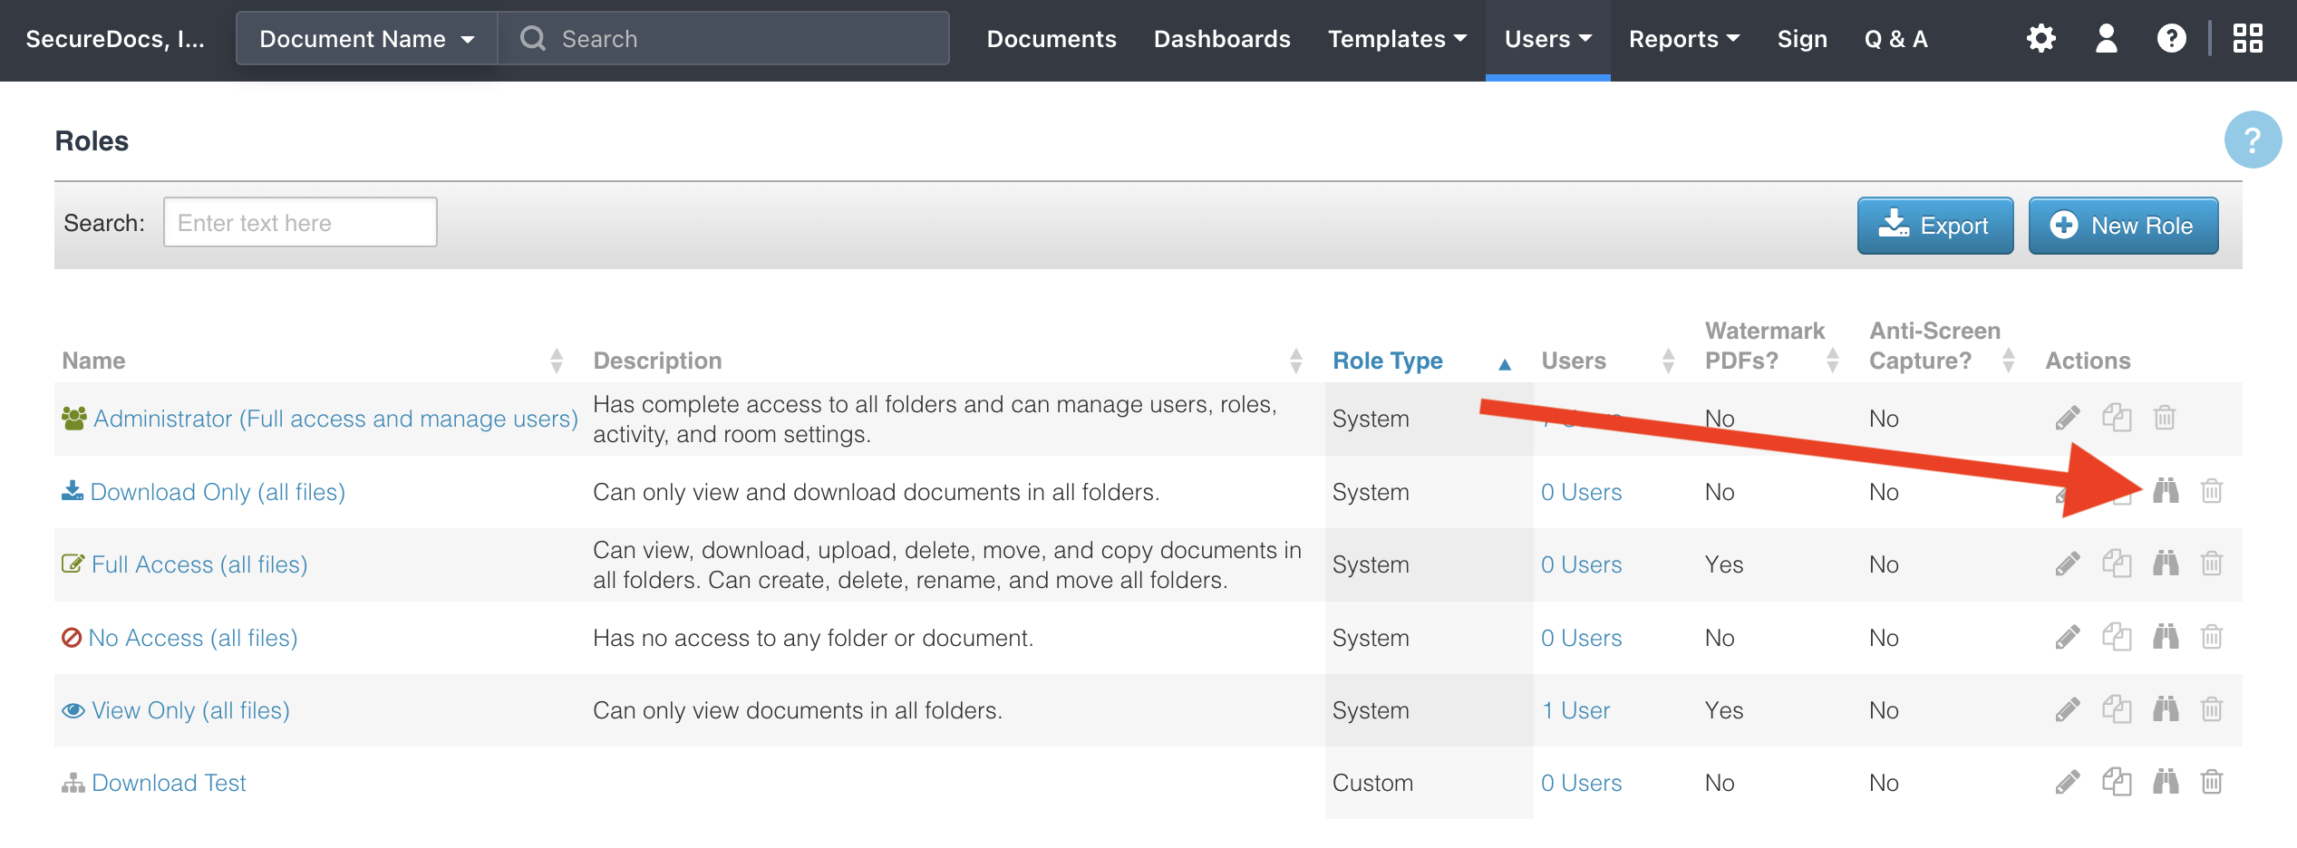Image resolution: width=2297 pixels, height=848 pixels.
Task: Delete the View Only role
Action: click(2212, 709)
